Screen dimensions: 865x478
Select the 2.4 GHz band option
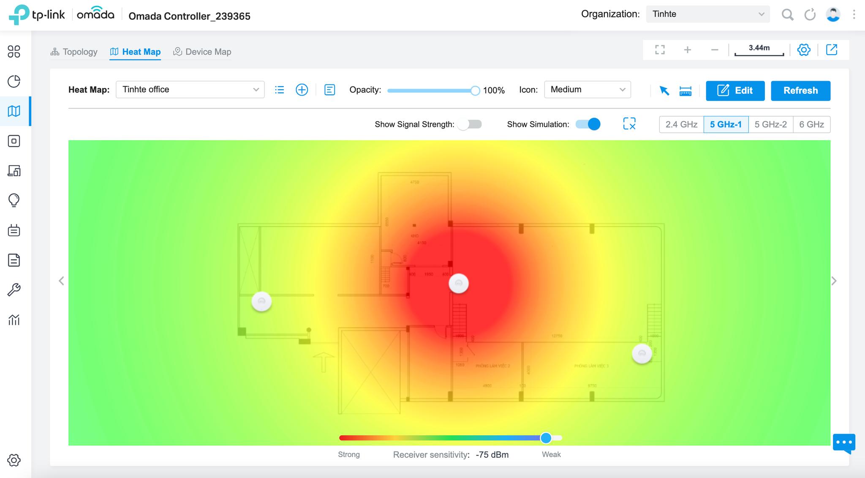[681, 125]
